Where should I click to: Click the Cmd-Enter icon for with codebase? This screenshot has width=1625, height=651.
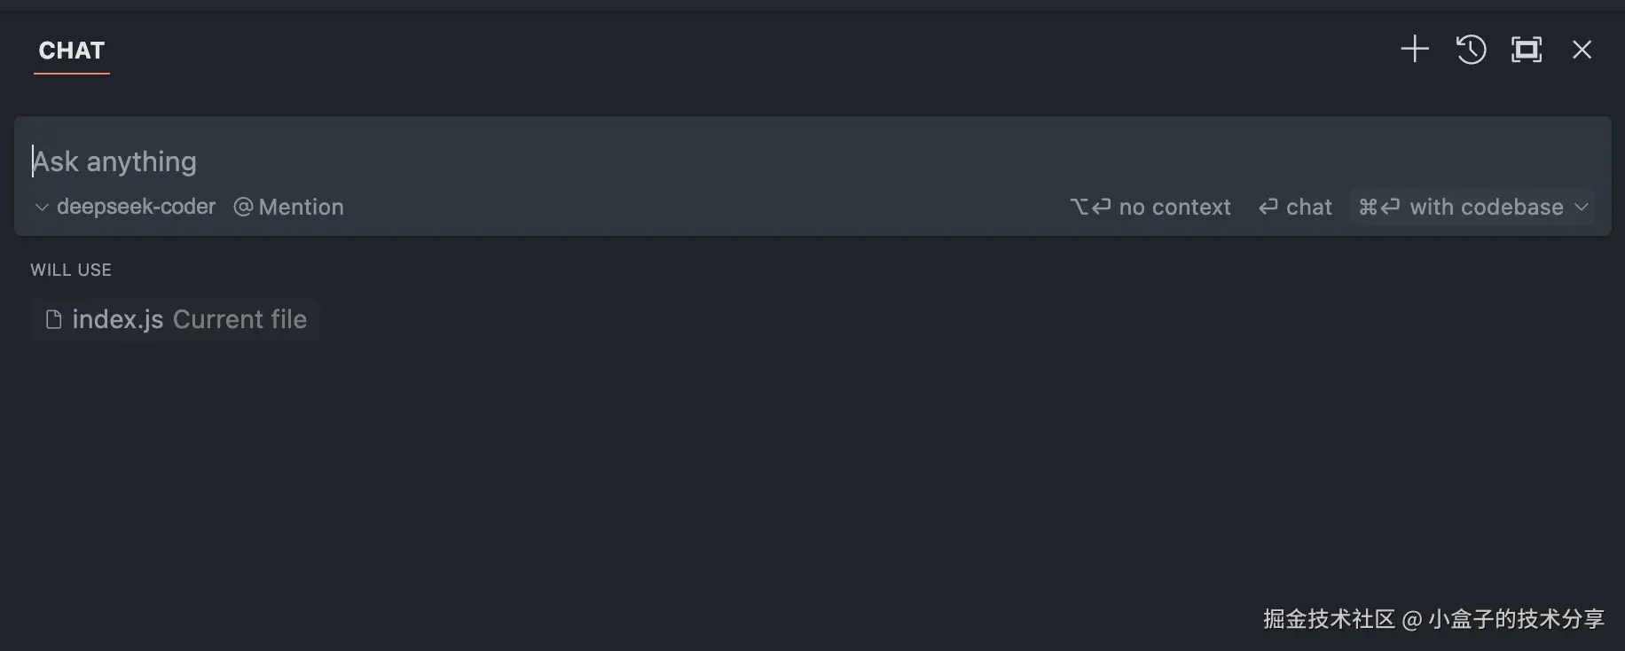(1379, 208)
